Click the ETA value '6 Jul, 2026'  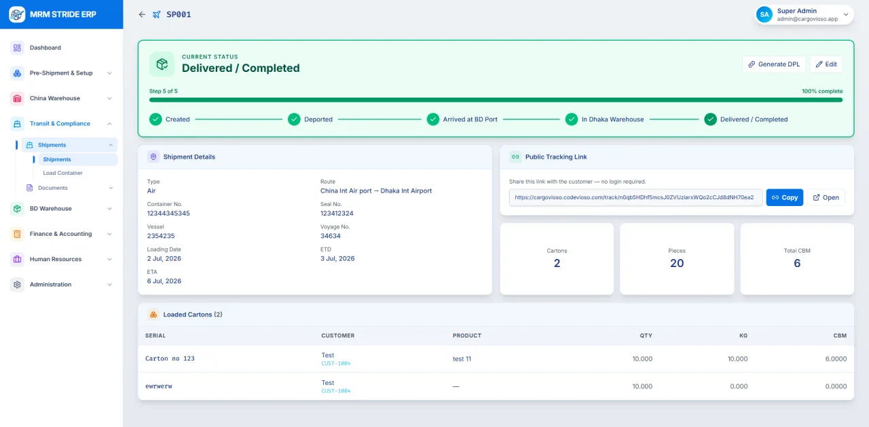pos(164,281)
